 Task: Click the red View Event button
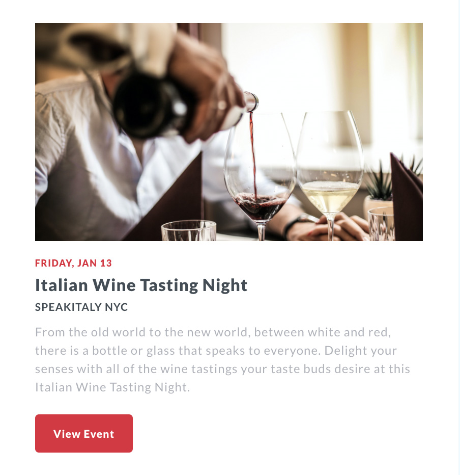pos(84,434)
